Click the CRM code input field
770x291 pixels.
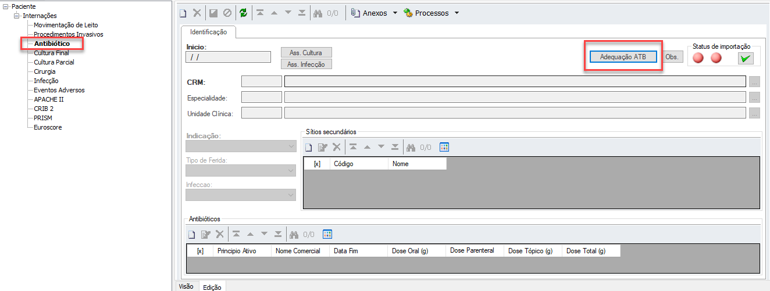[x=262, y=81]
